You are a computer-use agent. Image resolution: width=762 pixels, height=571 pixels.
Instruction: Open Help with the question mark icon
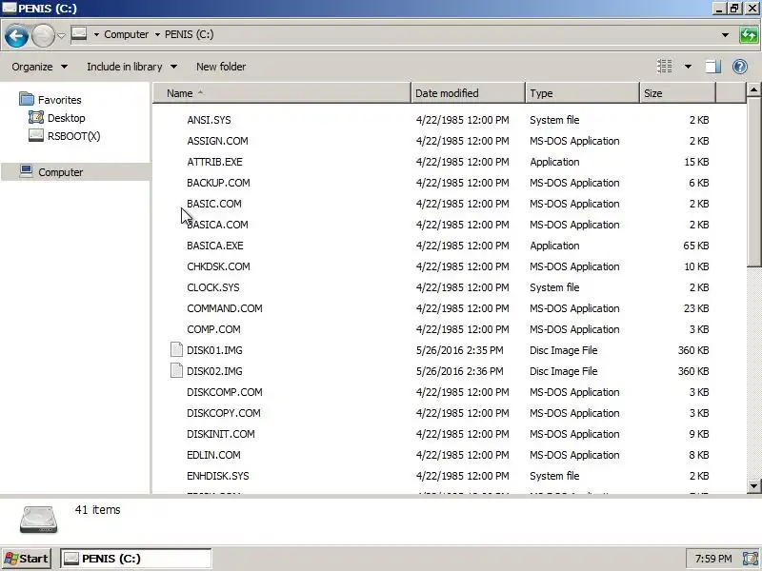[740, 67]
